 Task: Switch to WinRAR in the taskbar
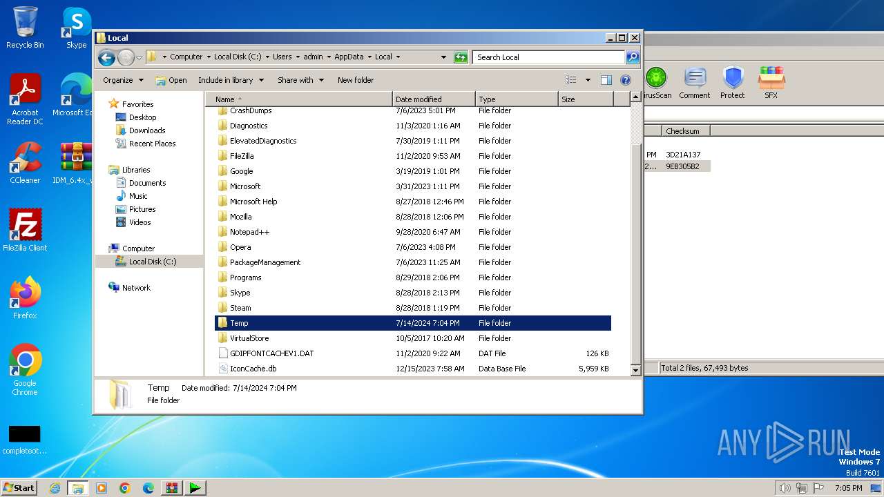[x=172, y=488]
